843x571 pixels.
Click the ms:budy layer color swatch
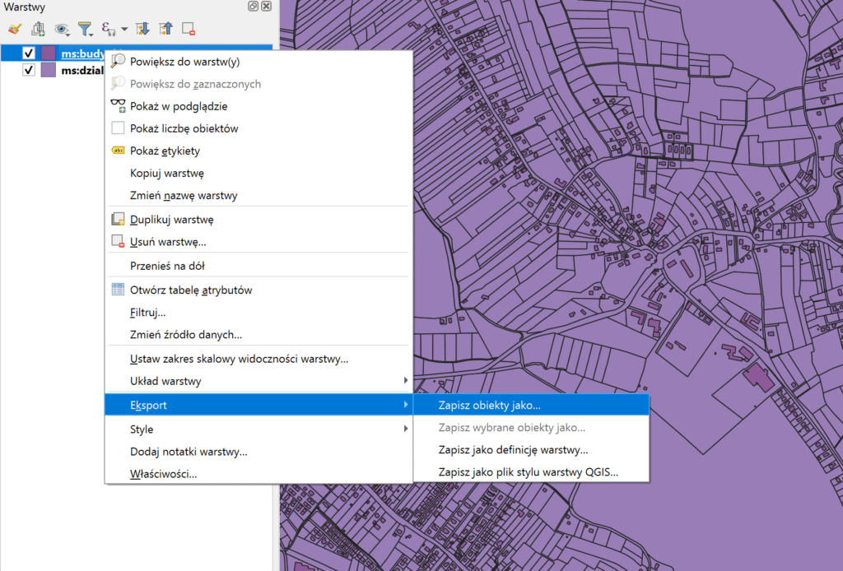click(x=49, y=53)
